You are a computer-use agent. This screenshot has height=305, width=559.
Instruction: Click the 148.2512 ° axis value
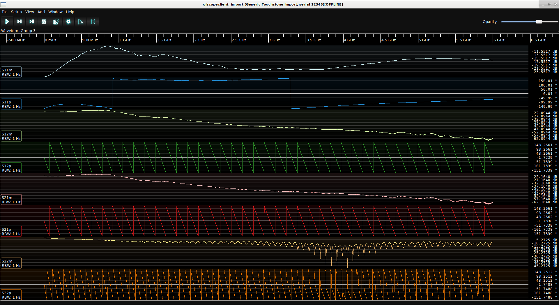click(545, 272)
